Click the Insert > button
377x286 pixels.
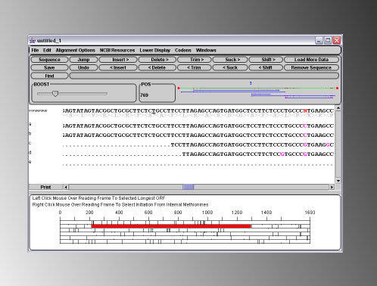tap(118, 60)
